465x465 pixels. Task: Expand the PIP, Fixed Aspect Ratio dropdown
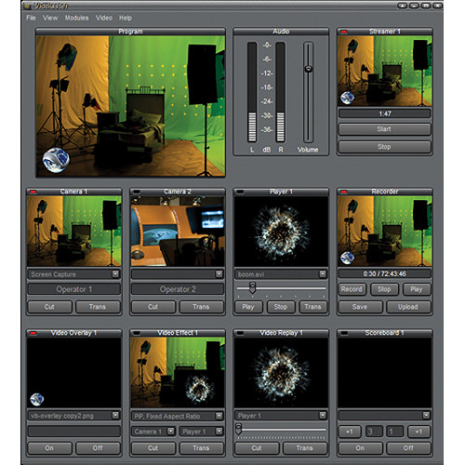coord(219,416)
